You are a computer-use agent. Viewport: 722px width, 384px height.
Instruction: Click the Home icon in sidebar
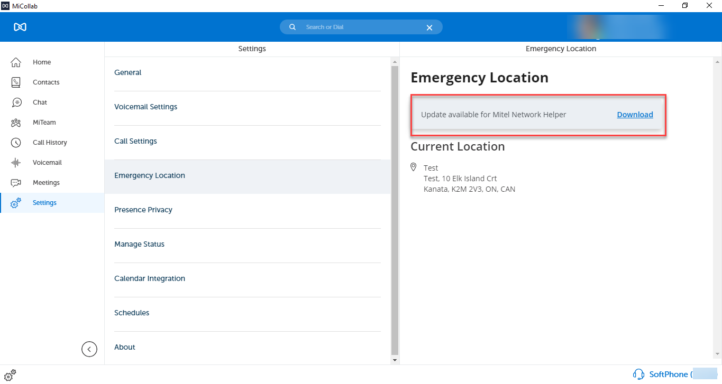(x=16, y=62)
